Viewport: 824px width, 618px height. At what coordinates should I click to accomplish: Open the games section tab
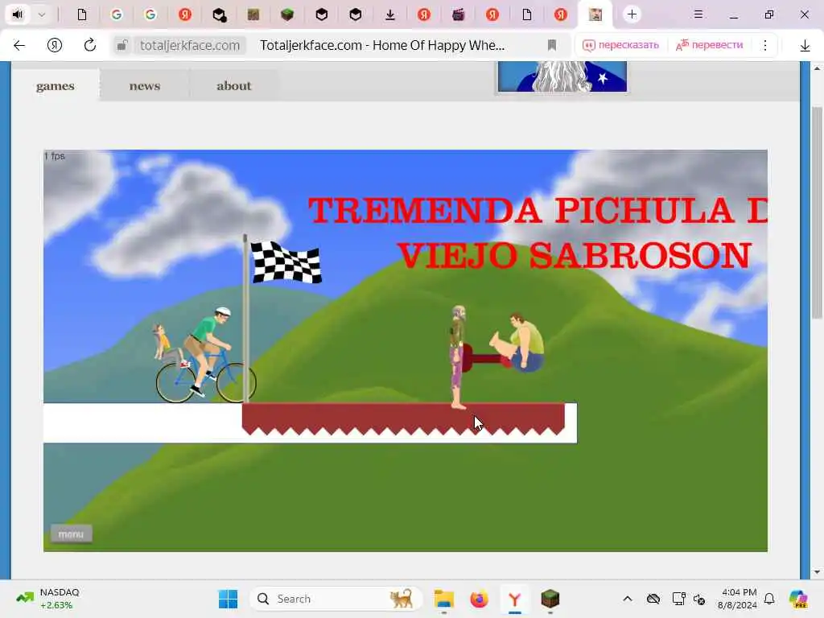coord(56,85)
